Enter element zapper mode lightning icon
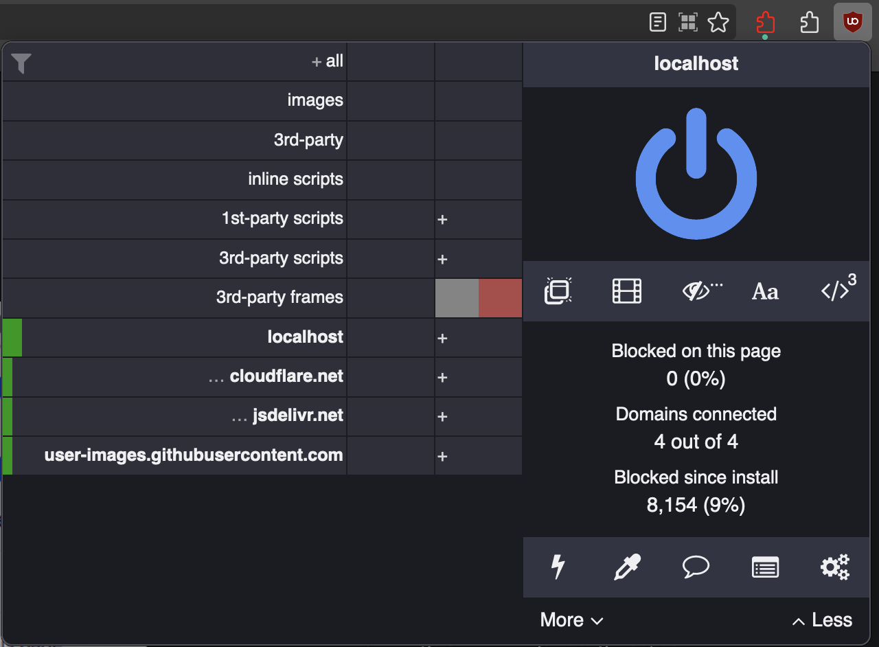This screenshot has height=647, width=879. (x=558, y=567)
